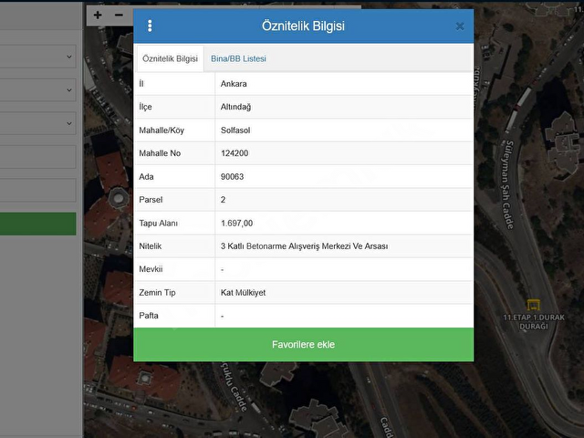Click the Tapu Alanı row label
The width and height of the screenshot is (584, 438).
coord(158,223)
